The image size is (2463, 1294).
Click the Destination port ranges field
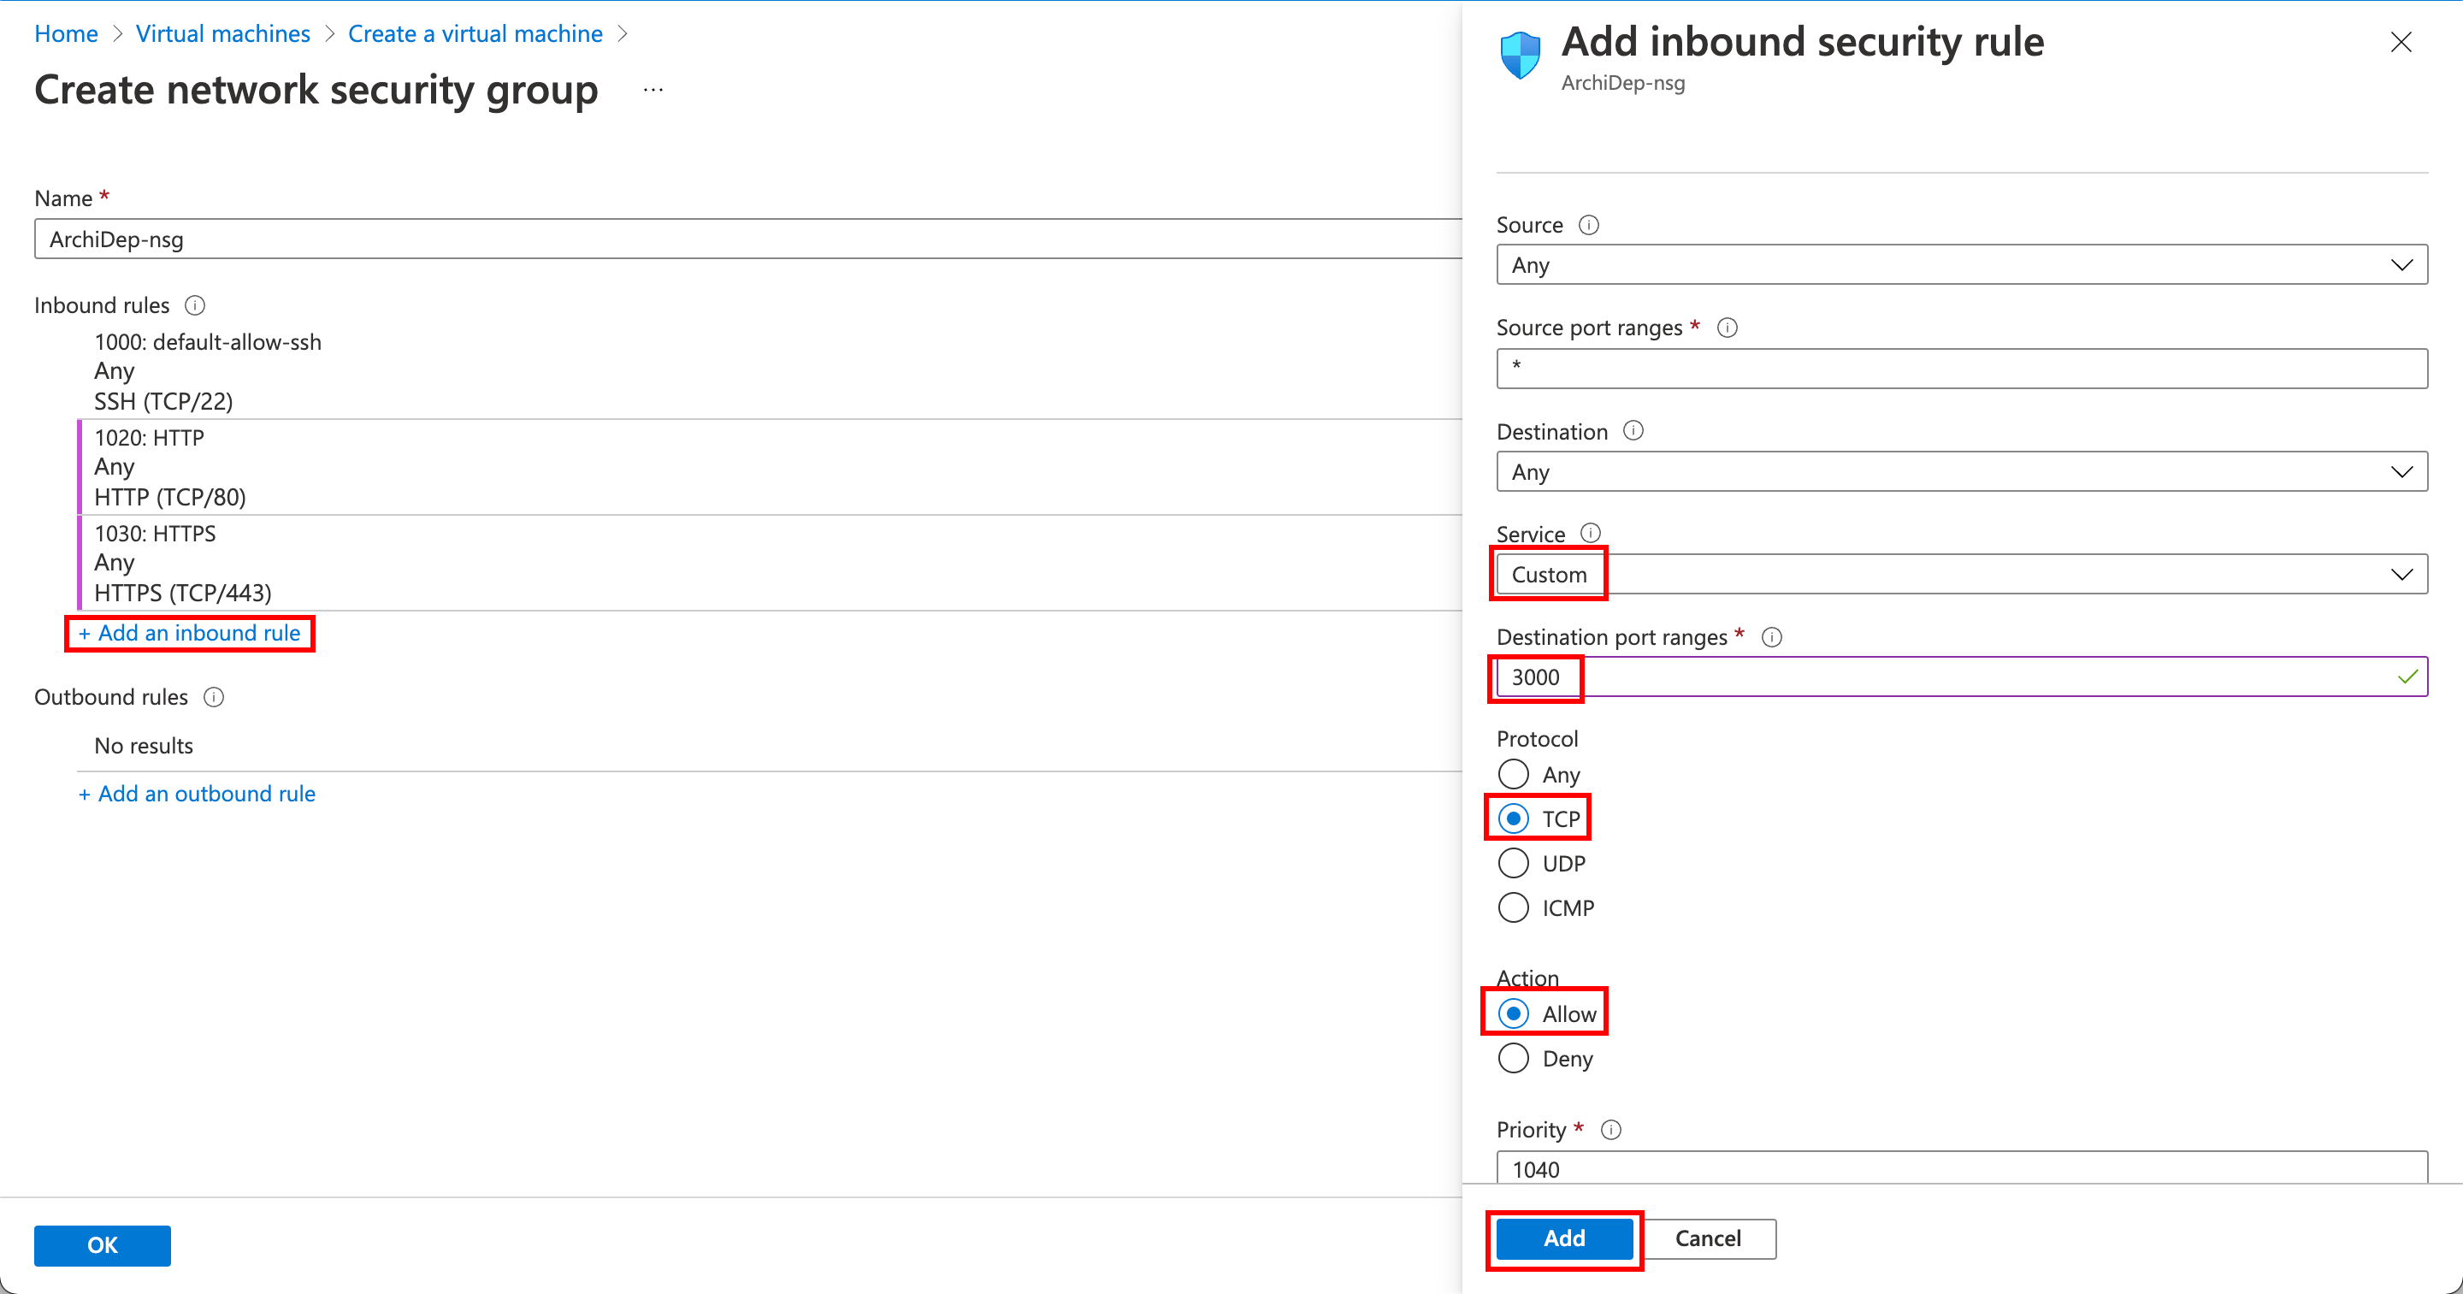(1961, 677)
